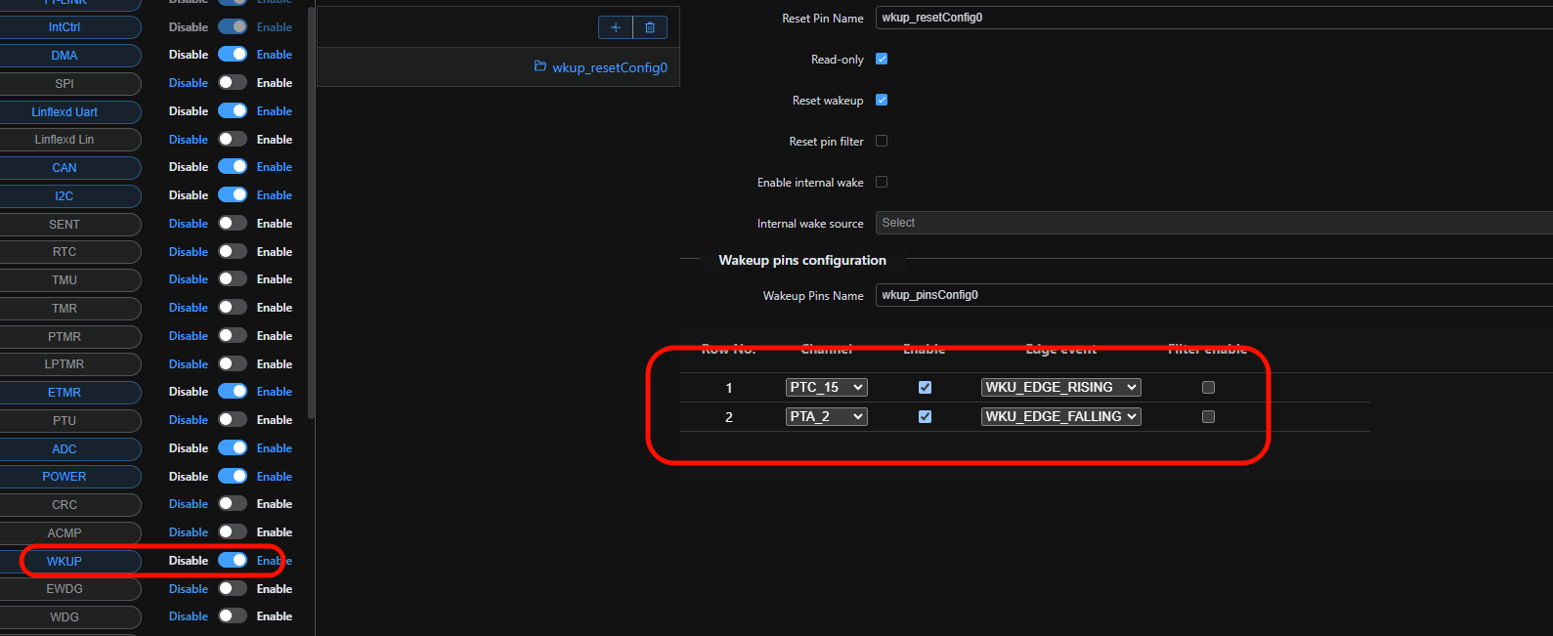Open the PTC_15 channel dropdown
This screenshot has height=636, width=1553.
pyautogui.click(x=826, y=388)
